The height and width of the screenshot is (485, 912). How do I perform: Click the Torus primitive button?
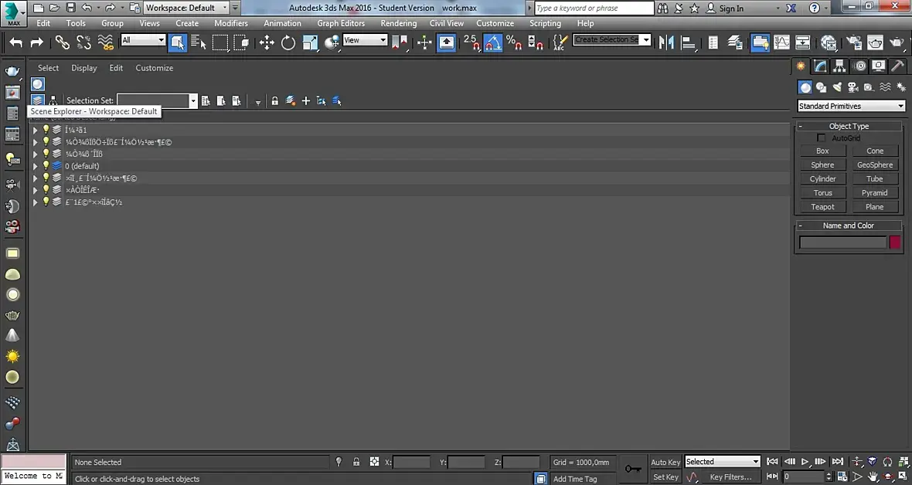click(x=822, y=192)
